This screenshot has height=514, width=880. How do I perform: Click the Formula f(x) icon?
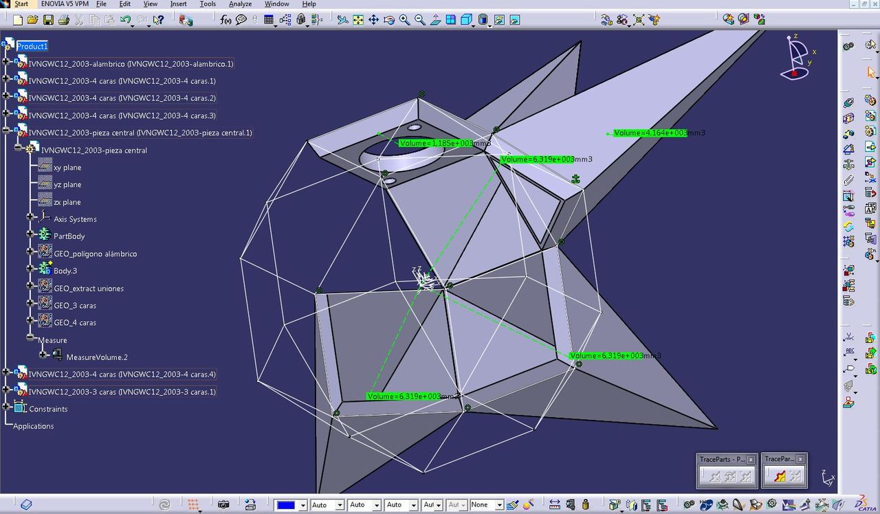coord(225,20)
